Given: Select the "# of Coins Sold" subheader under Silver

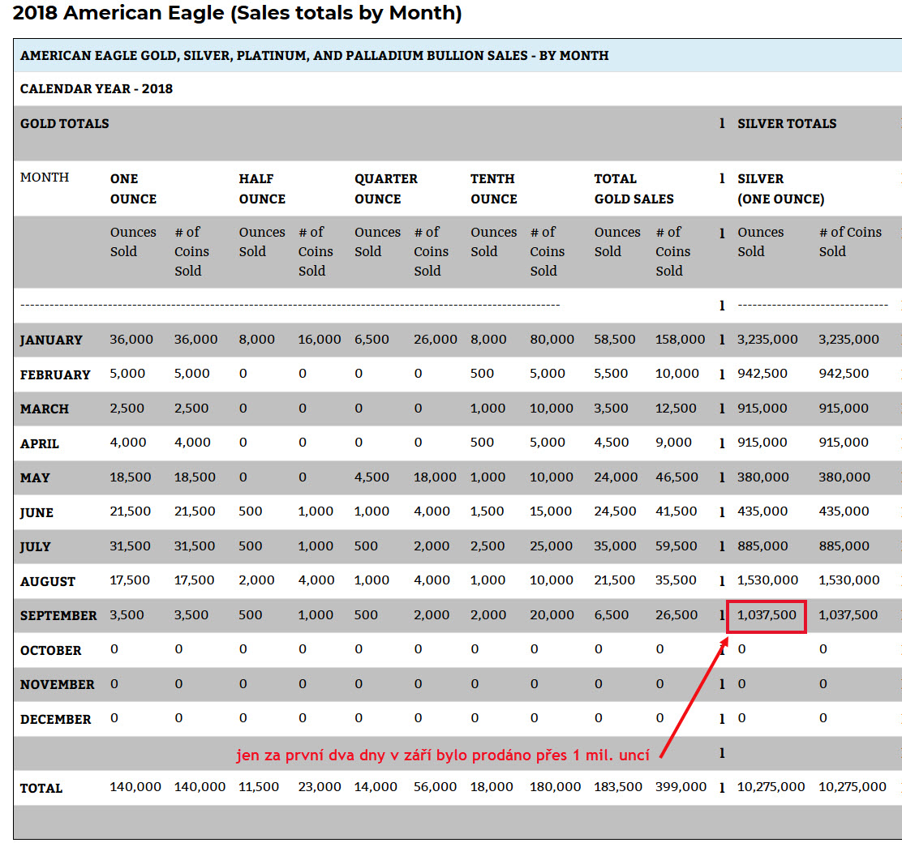Looking at the screenshot, I should pyautogui.click(x=850, y=242).
